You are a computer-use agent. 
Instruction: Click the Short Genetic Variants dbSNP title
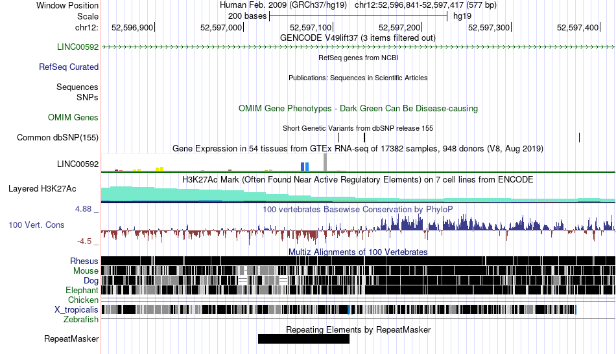coord(358,128)
